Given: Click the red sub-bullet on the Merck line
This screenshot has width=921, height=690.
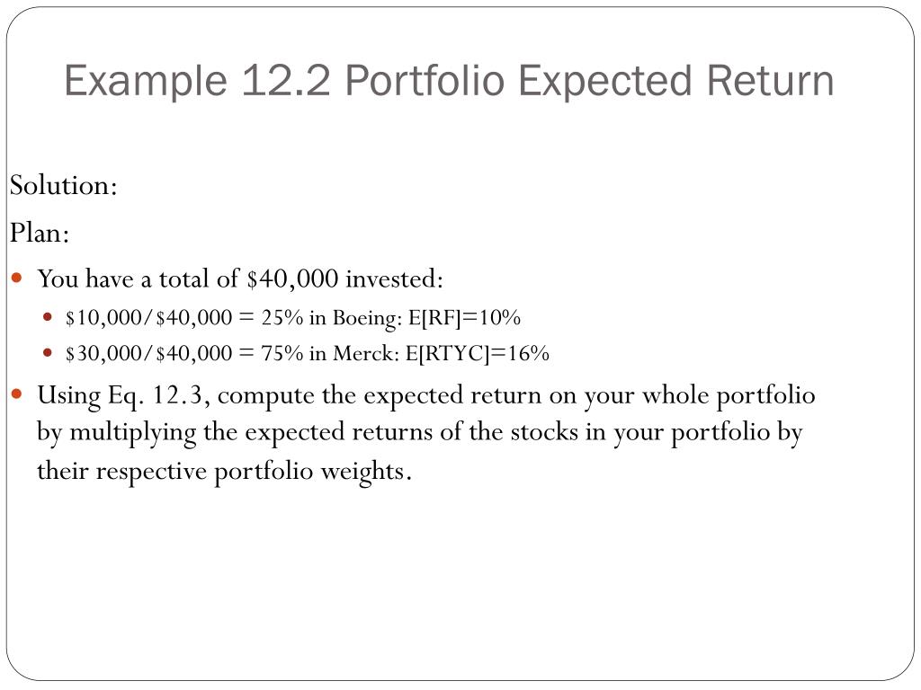Looking at the screenshot, I should [49, 352].
